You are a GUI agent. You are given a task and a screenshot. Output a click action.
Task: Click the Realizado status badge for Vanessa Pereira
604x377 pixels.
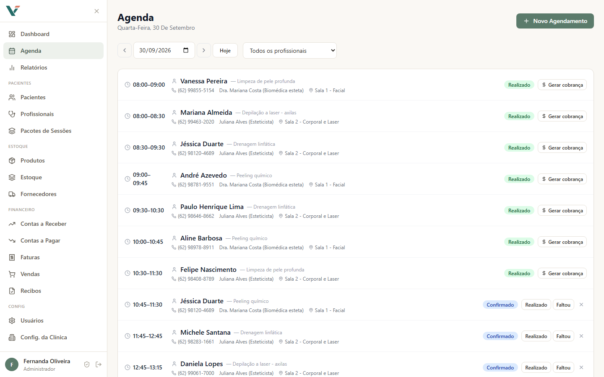(519, 85)
